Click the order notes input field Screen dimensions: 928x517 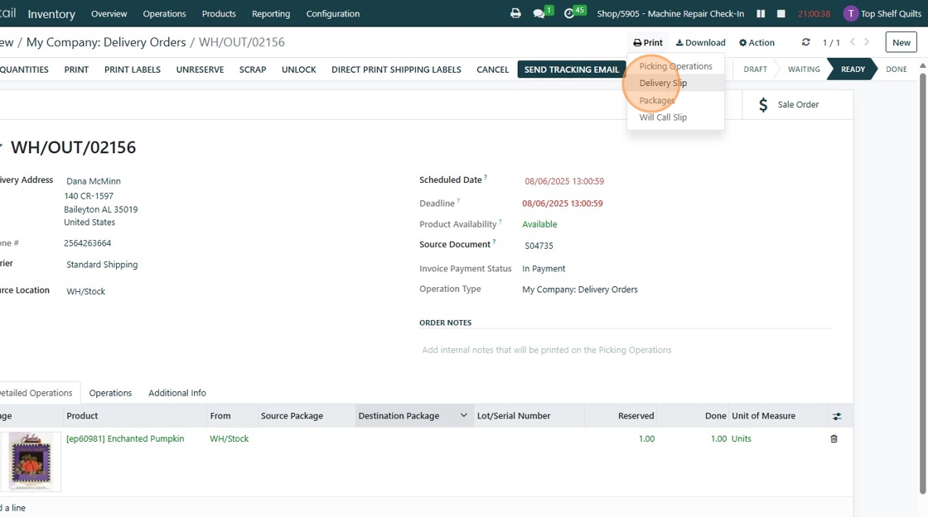(625, 350)
